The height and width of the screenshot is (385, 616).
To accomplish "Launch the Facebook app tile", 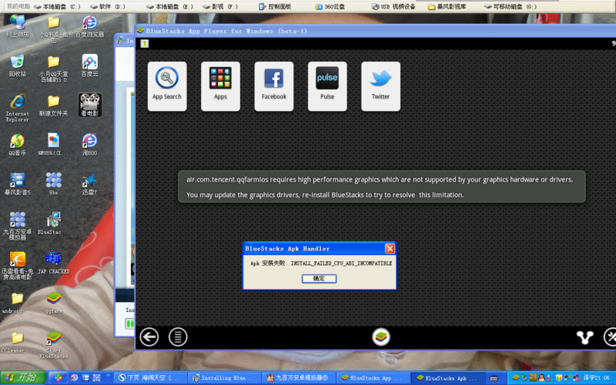I will pos(274,86).
